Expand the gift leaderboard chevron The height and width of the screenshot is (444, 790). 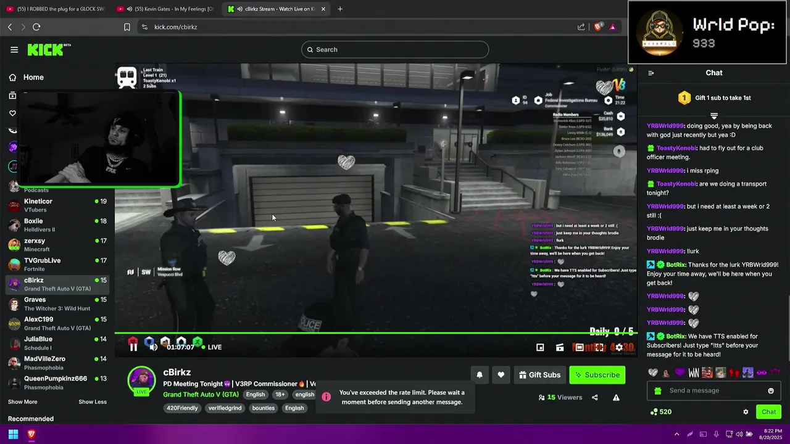714,115
